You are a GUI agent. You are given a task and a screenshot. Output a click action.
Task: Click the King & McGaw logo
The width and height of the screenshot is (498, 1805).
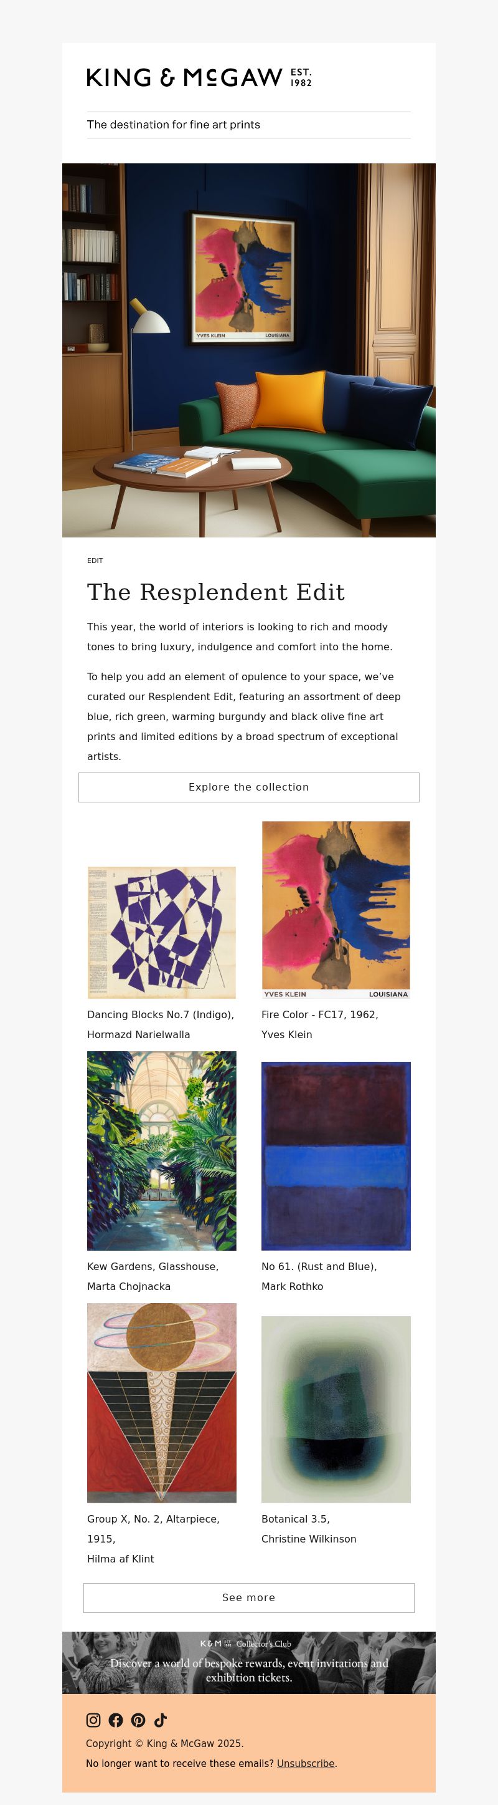(x=199, y=77)
